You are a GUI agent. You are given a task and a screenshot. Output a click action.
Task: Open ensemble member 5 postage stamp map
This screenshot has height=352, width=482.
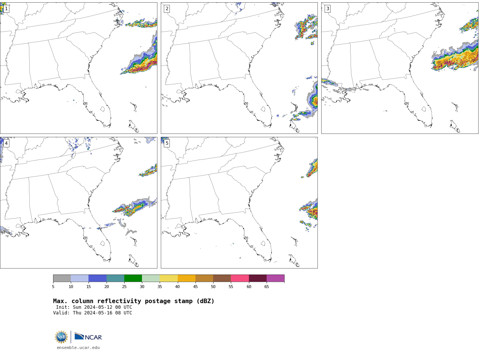click(x=239, y=203)
